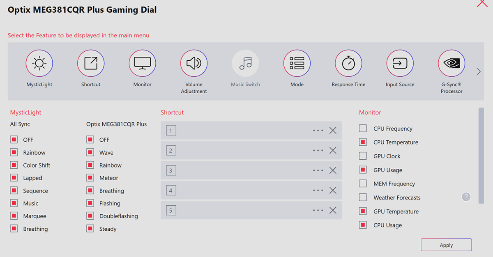This screenshot has width=493, height=257.
Task: Uncheck the GPU Temperature checkbox
Action: coord(363,211)
